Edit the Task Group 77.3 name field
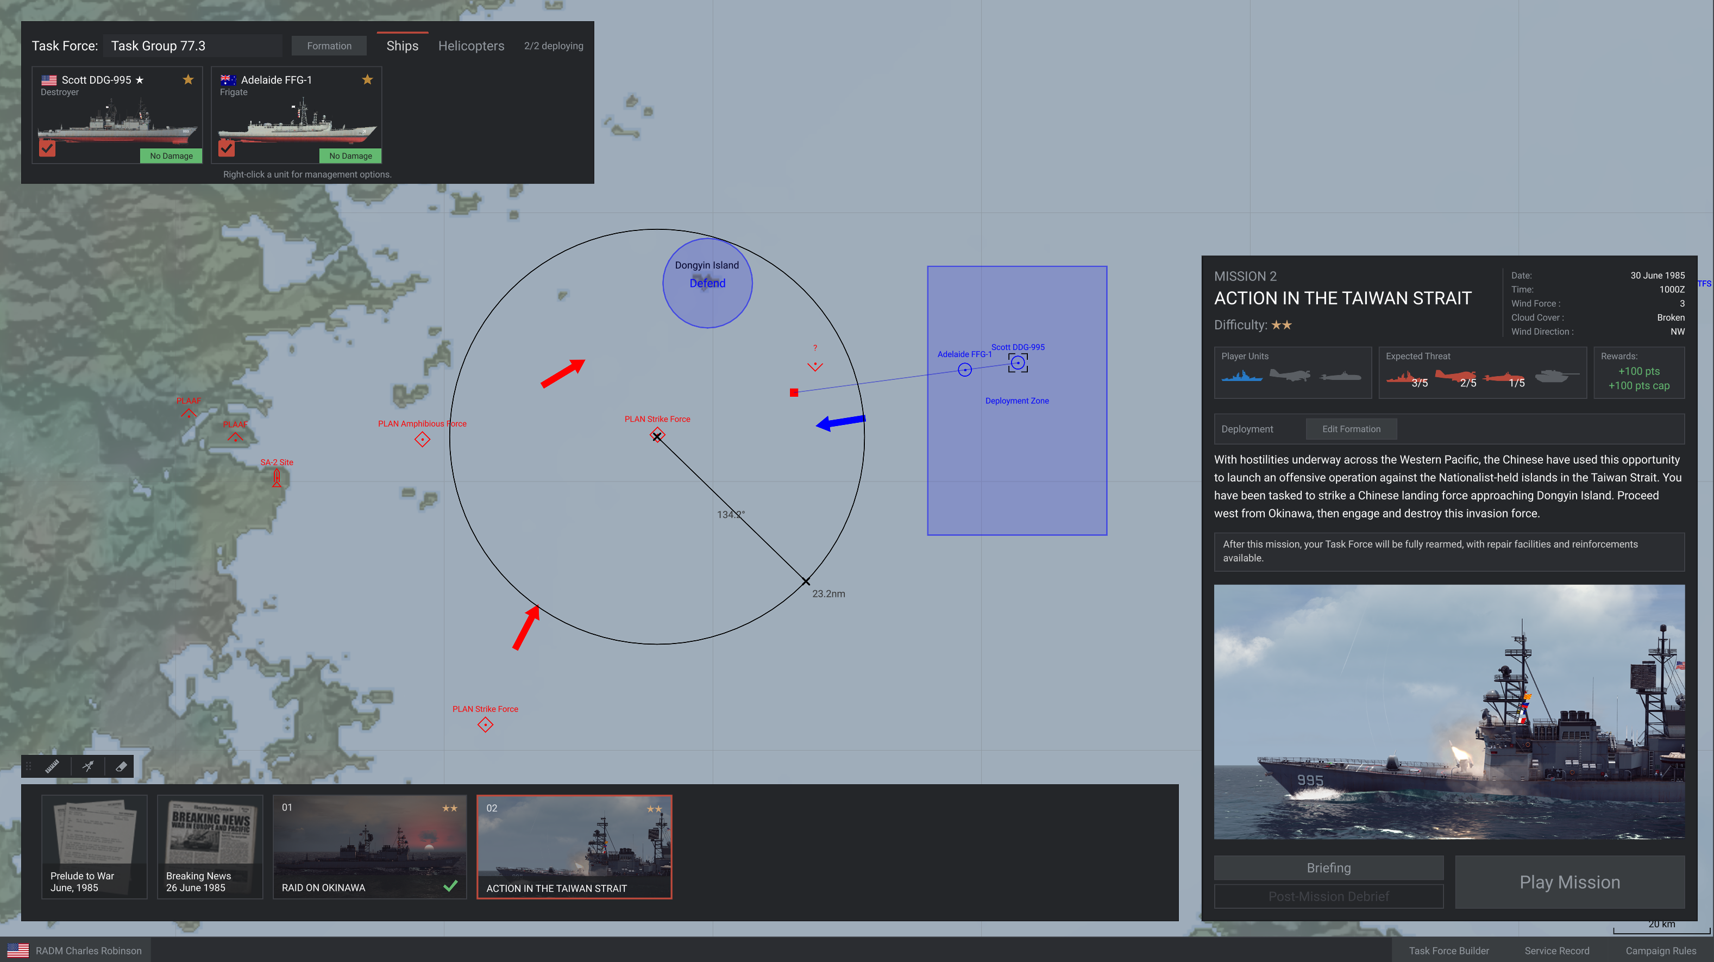Screen dimensions: 1714x962 click(x=193, y=45)
